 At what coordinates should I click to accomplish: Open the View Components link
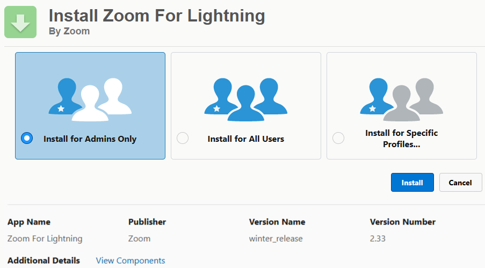pyautogui.click(x=131, y=260)
